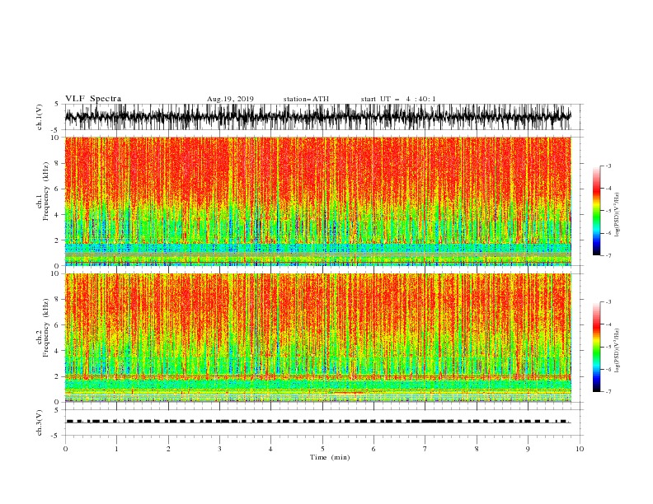Viewport: 653px width, 504px height.
Task: Click the 'Time (min)' axis label
Action: (330, 457)
